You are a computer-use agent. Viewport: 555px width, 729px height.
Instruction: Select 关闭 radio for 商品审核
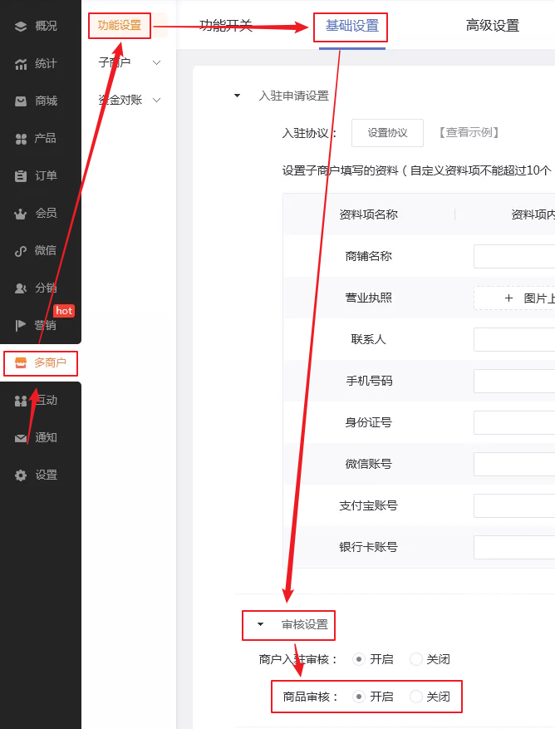(416, 697)
